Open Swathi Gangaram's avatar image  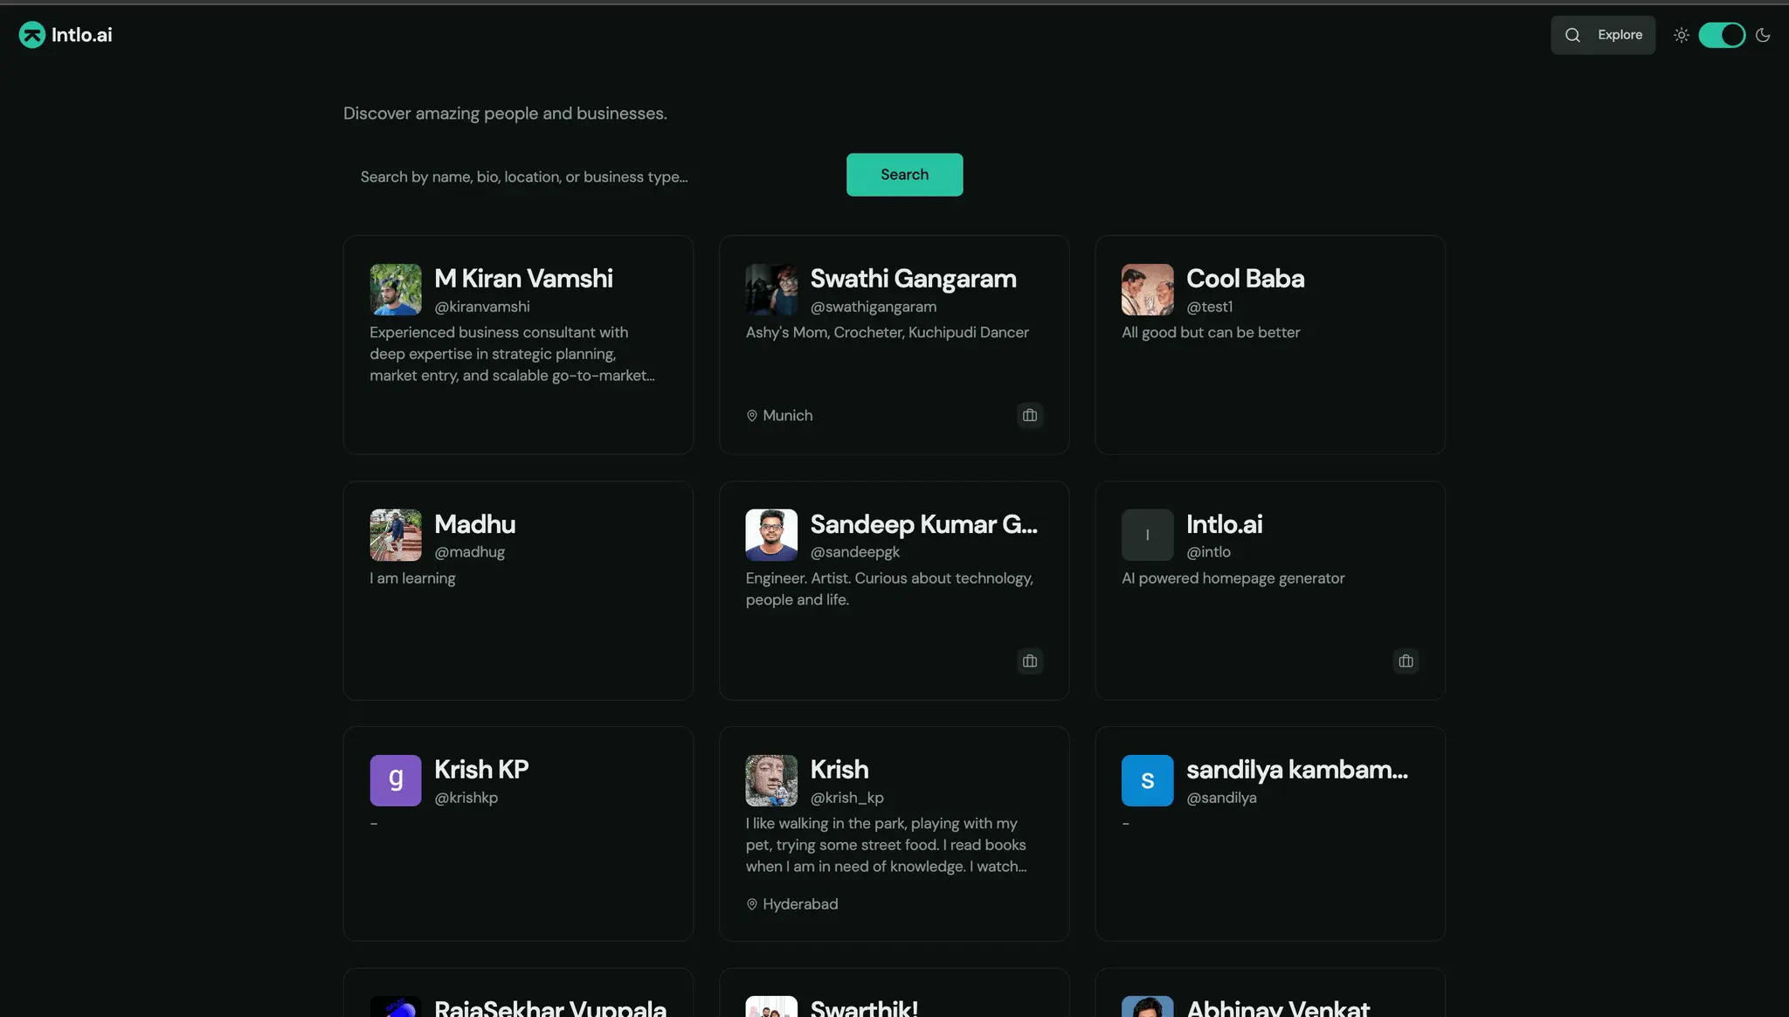[771, 289]
